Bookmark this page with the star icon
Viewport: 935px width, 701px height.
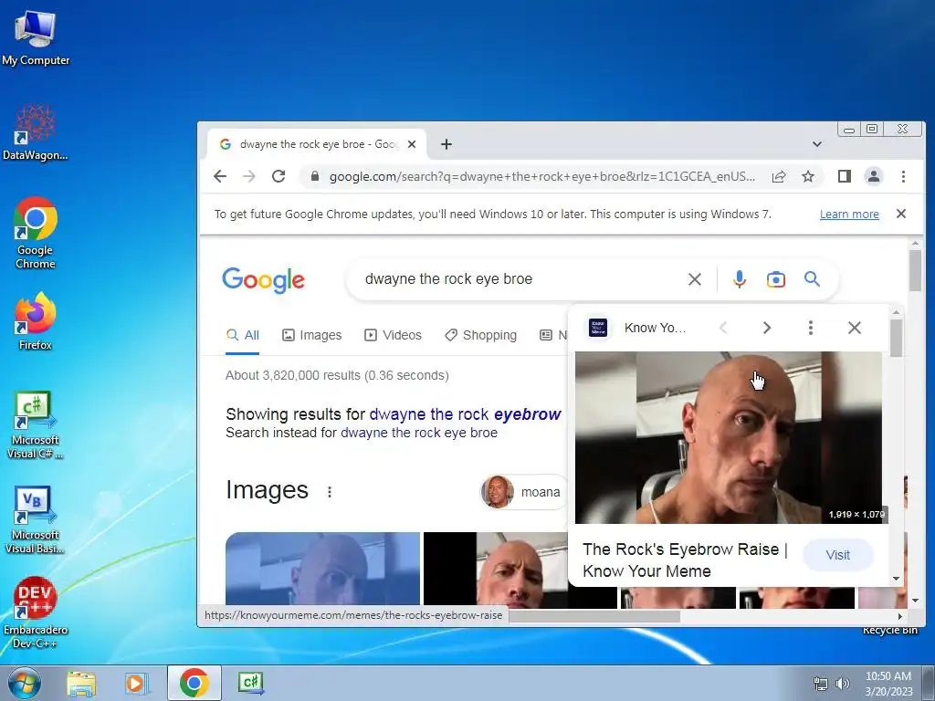808,176
